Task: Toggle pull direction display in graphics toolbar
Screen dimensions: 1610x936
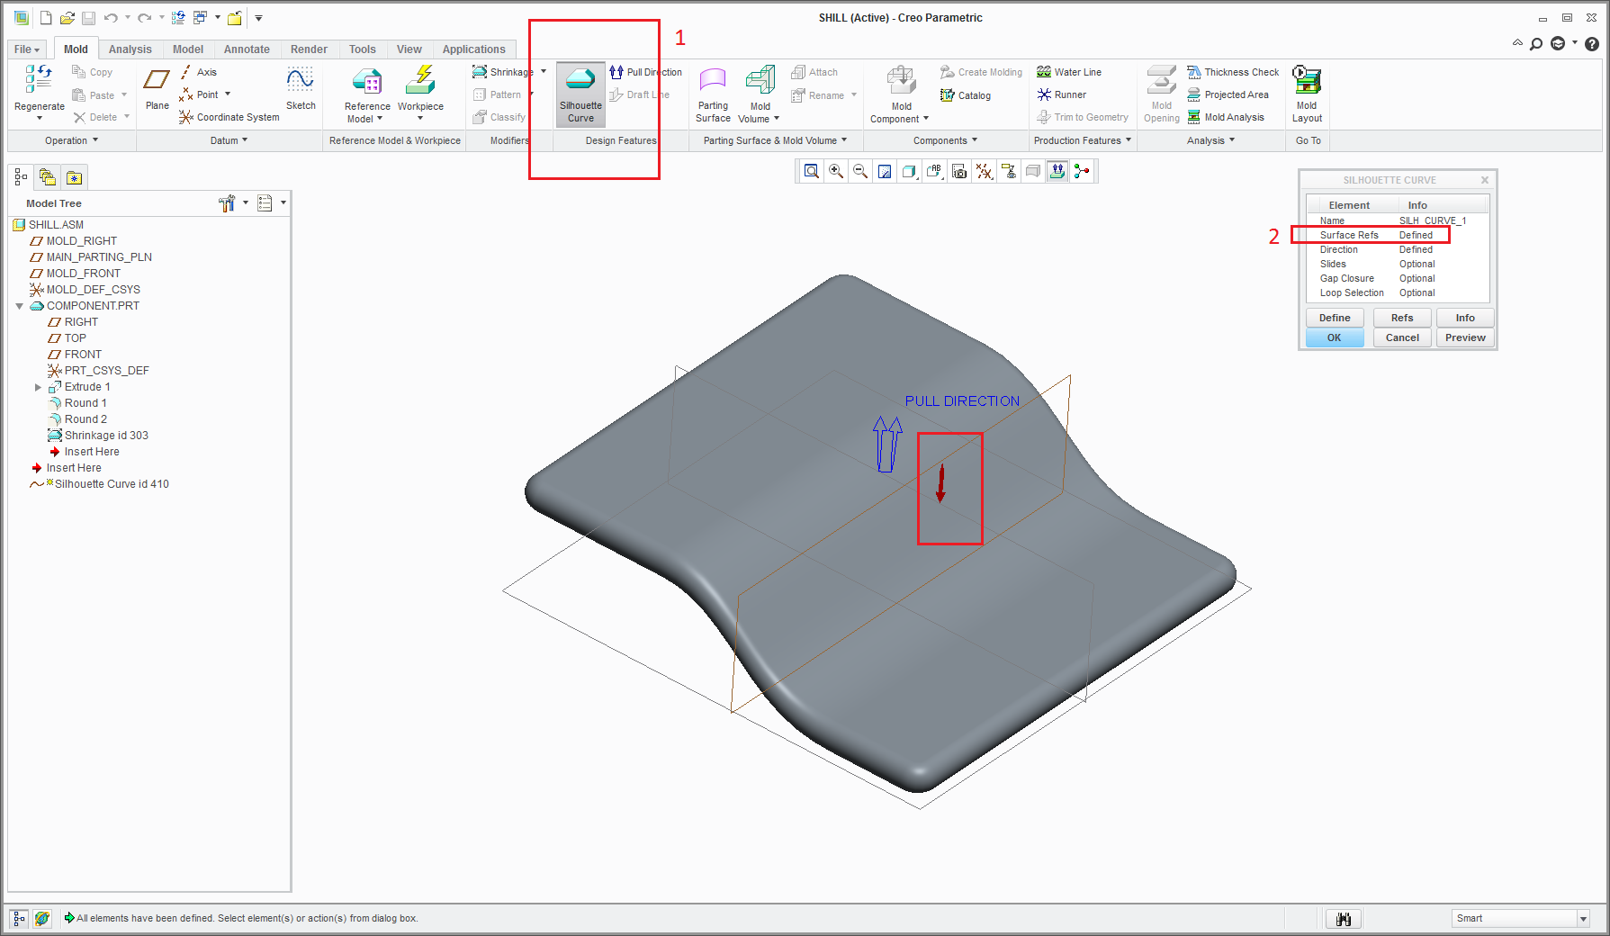Action: click(1057, 171)
